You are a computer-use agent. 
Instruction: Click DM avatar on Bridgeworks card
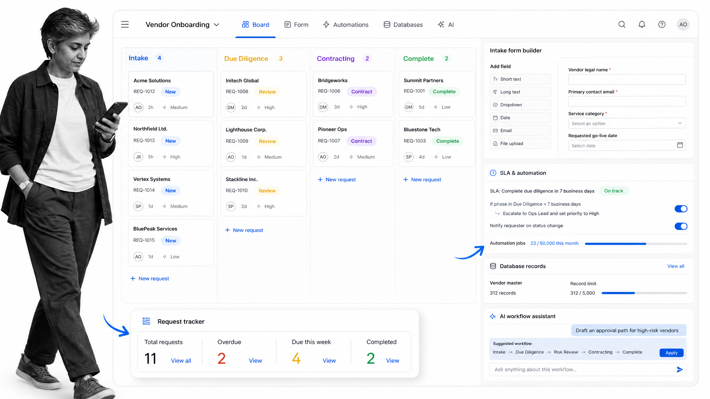point(323,107)
